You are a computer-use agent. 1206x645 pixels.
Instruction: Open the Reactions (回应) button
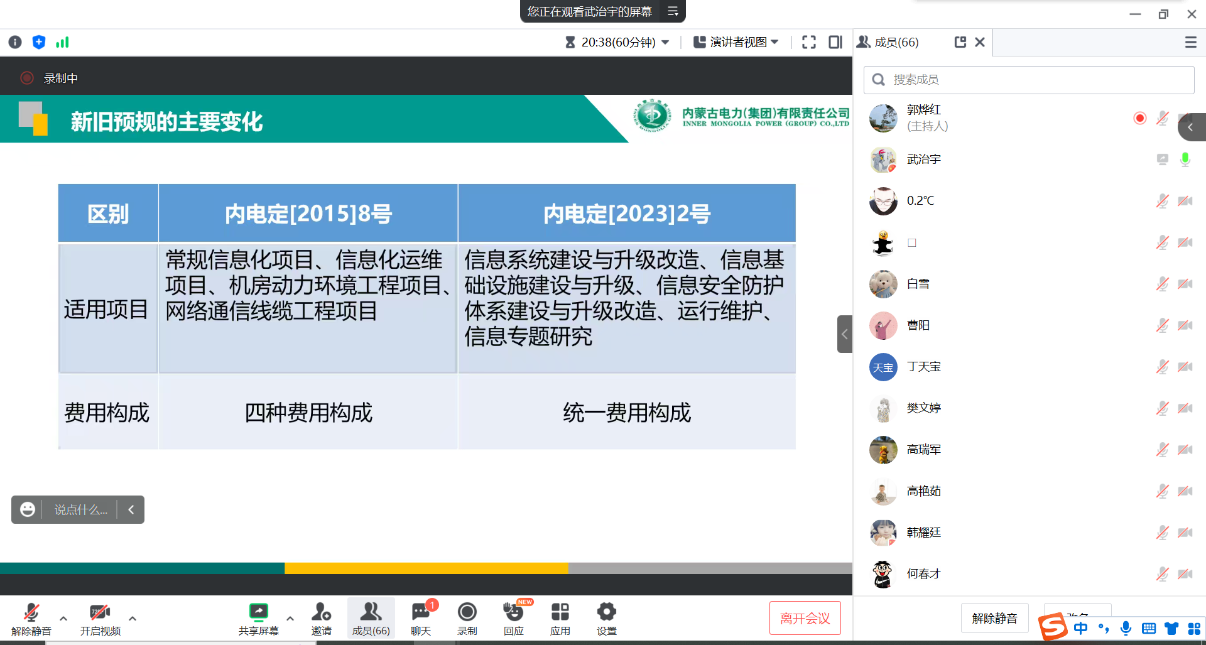click(514, 619)
